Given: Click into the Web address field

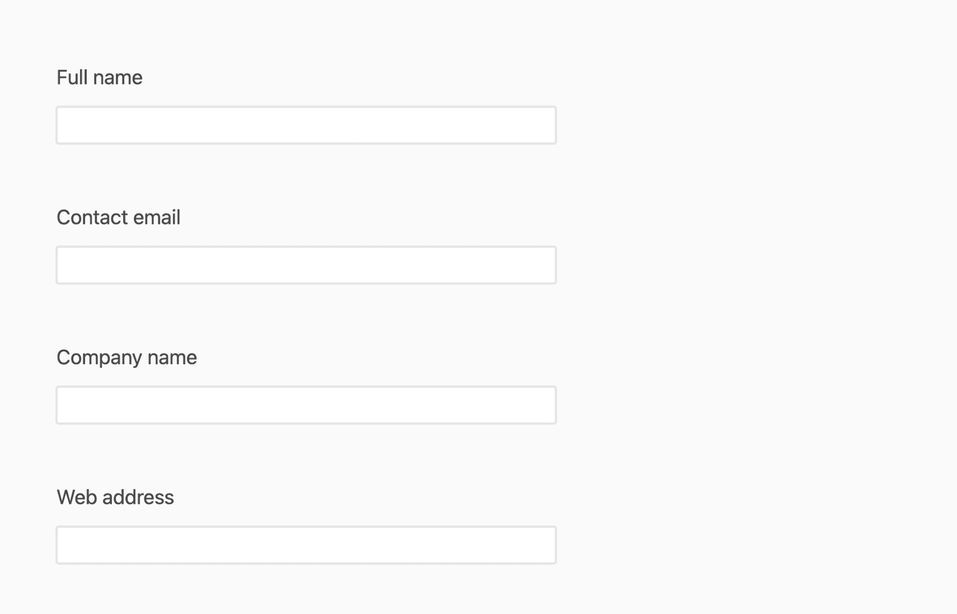Looking at the screenshot, I should pos(306,545).
